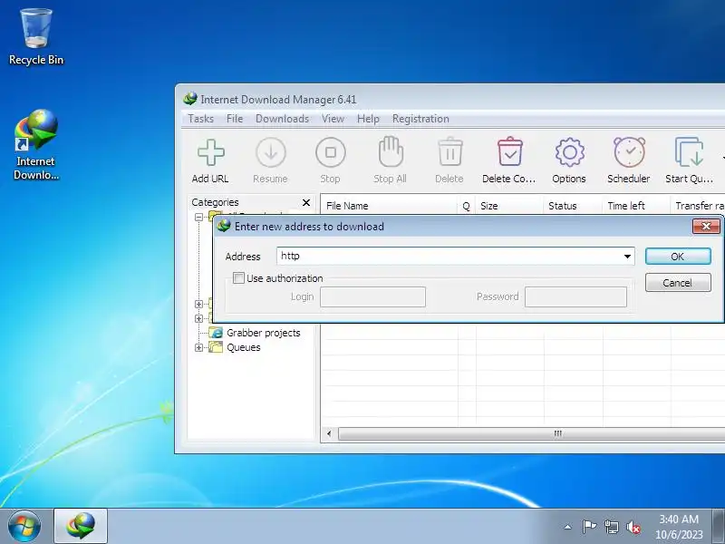
Task: Click the Resume toolbar icon
Action: pyautogui.click(x=270, y=152)
